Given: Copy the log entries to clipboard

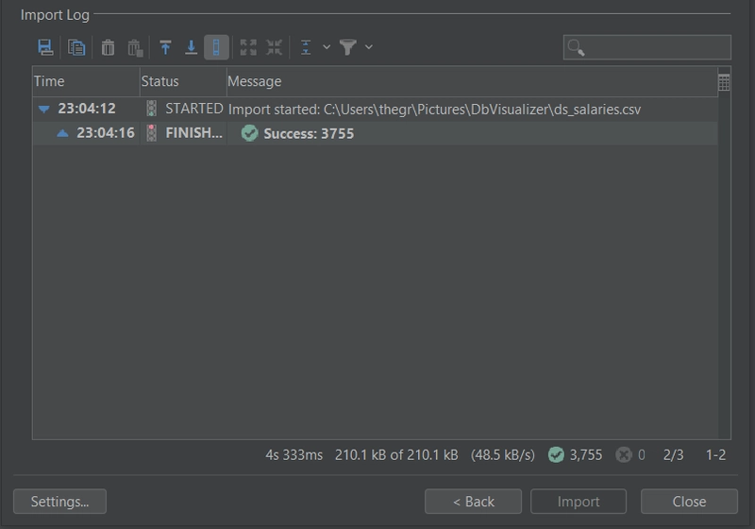Looking at the screenshot, I should (x=76, y=47).
